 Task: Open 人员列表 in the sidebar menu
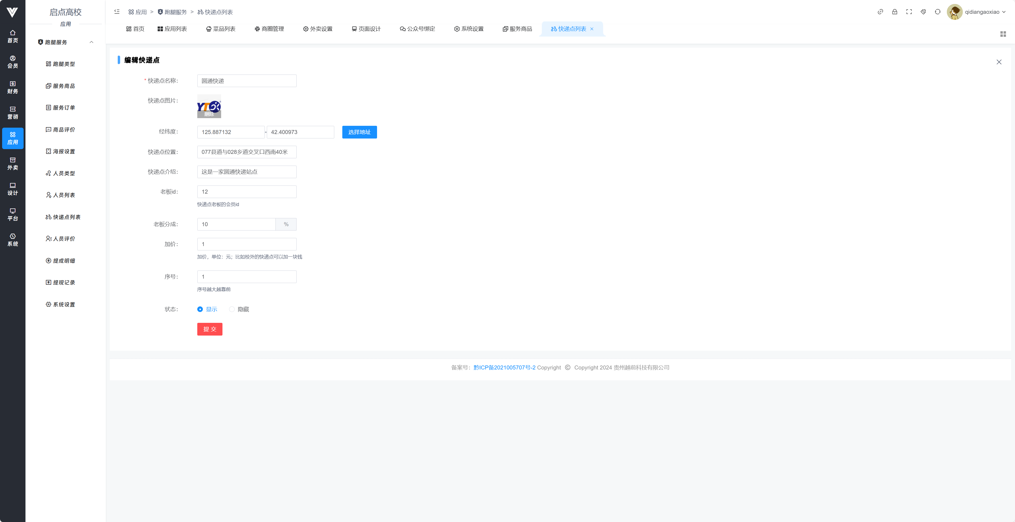[x=64, y=195]
